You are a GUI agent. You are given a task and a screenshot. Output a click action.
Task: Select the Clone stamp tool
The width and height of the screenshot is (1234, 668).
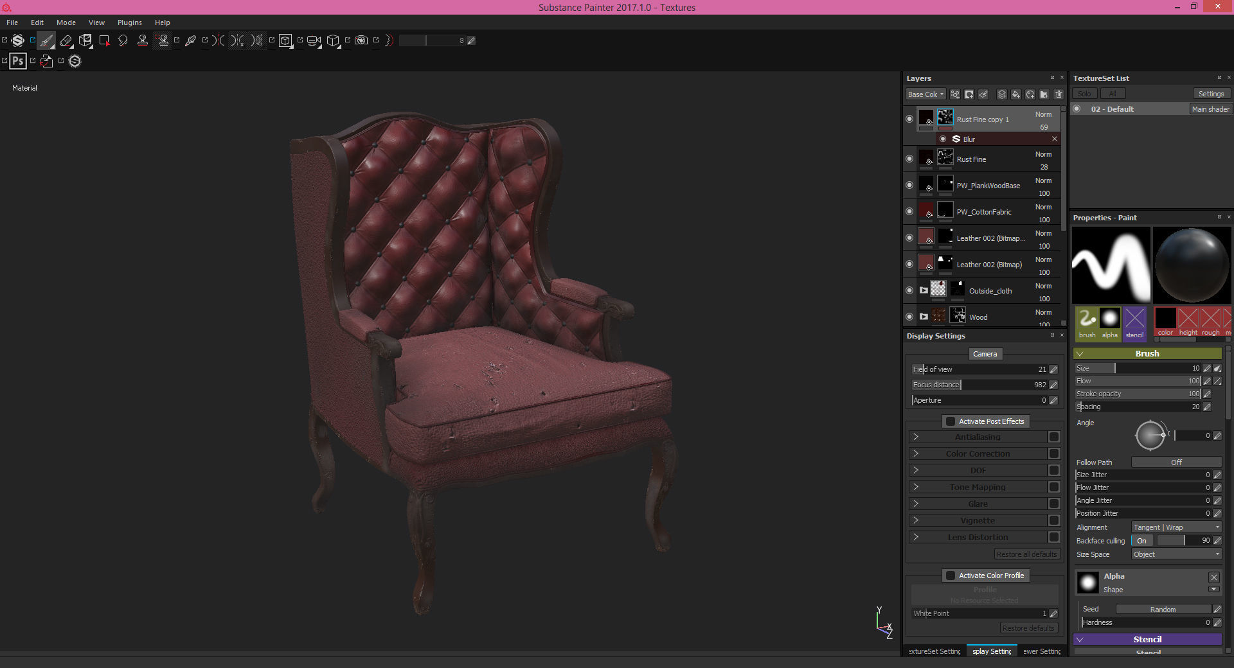[143, 41]
